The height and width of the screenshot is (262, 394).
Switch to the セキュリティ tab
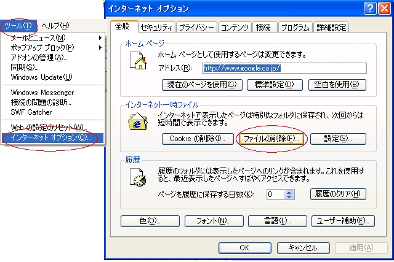157,27
